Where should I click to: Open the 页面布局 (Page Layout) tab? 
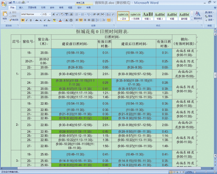click(32, 7)
